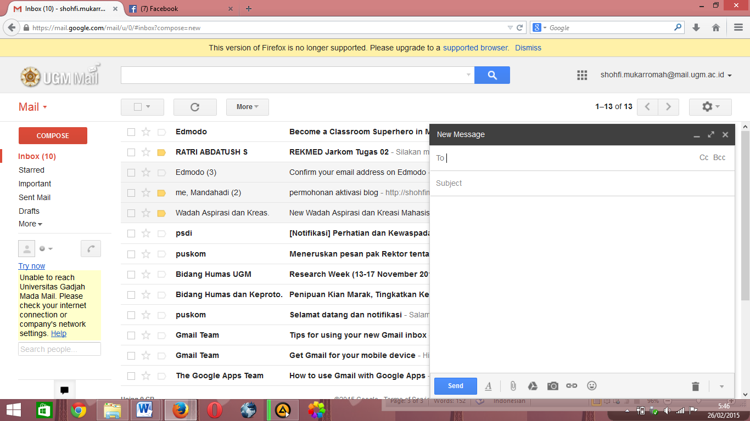The image size is (750, 421).
Task: Expand the More actions dropdown in the toolbar
Action: pyautogui.click(x=248, y=107)
